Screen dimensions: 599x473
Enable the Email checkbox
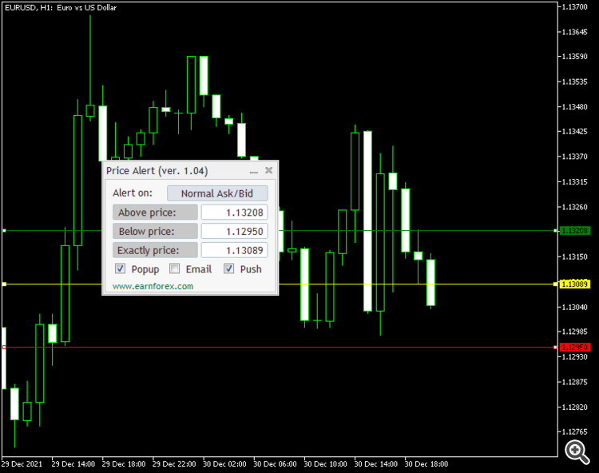point(175,268)
